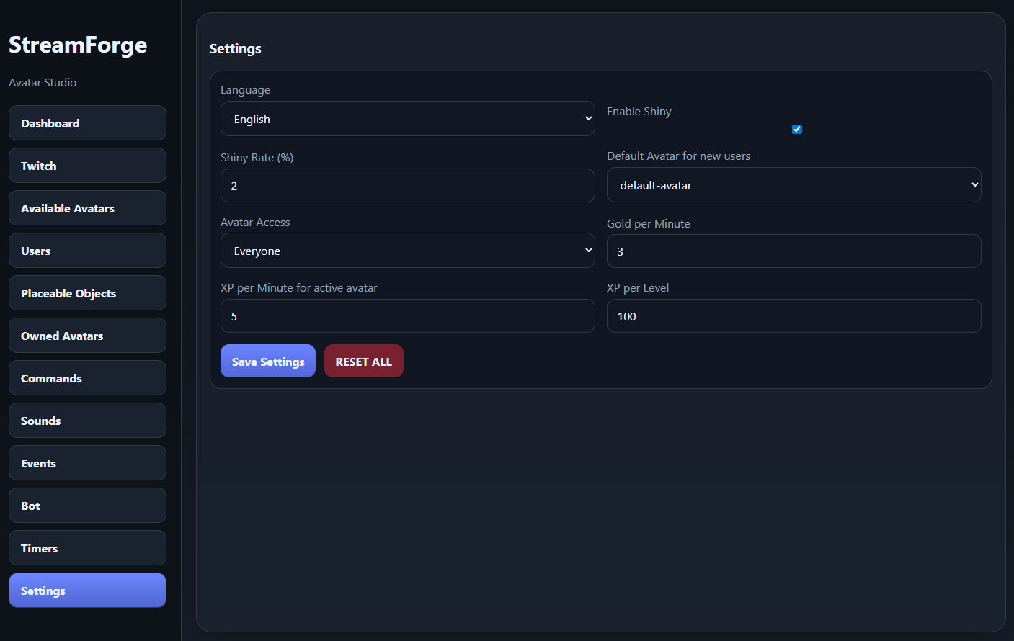Click the Save Settings button
The width and height of the screenshot is (1014, 641).
click(x=268, y=362)
